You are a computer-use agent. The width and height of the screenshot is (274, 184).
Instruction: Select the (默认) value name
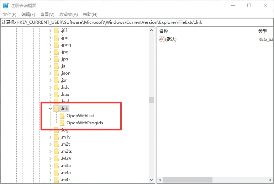coord(171,39)
